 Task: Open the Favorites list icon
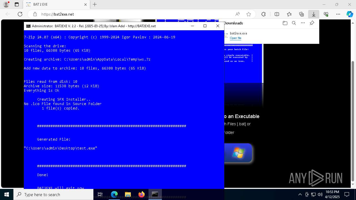click(289, 14)
